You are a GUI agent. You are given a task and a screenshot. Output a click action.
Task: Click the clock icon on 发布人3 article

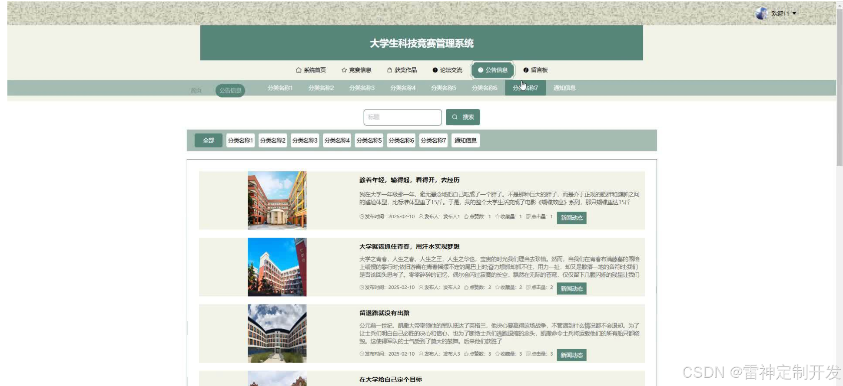[362, 353]
